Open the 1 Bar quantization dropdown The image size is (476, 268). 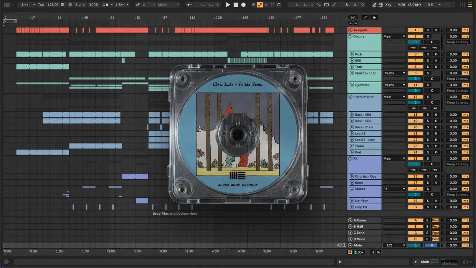[122, 5]
